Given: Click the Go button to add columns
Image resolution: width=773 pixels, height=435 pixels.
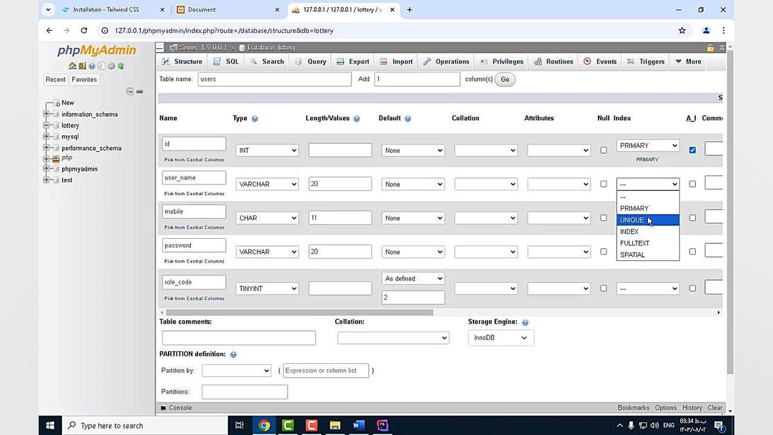Looking at the screenshot, I should click(505, 79).
